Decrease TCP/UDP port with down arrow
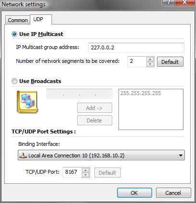 (86, 175)
